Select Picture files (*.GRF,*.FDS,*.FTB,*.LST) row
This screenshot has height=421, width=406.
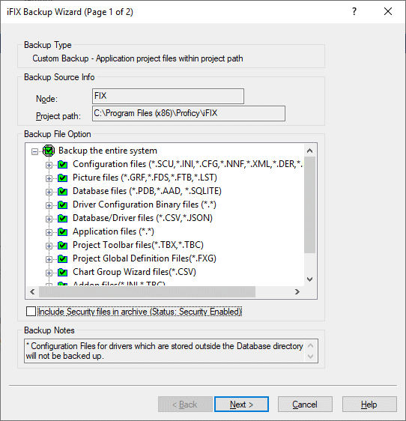pos(145,178)
